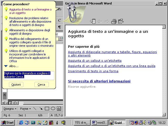Switch to '15% di m_...' taskbar button
Screen dimensions: 168x126
82,123
